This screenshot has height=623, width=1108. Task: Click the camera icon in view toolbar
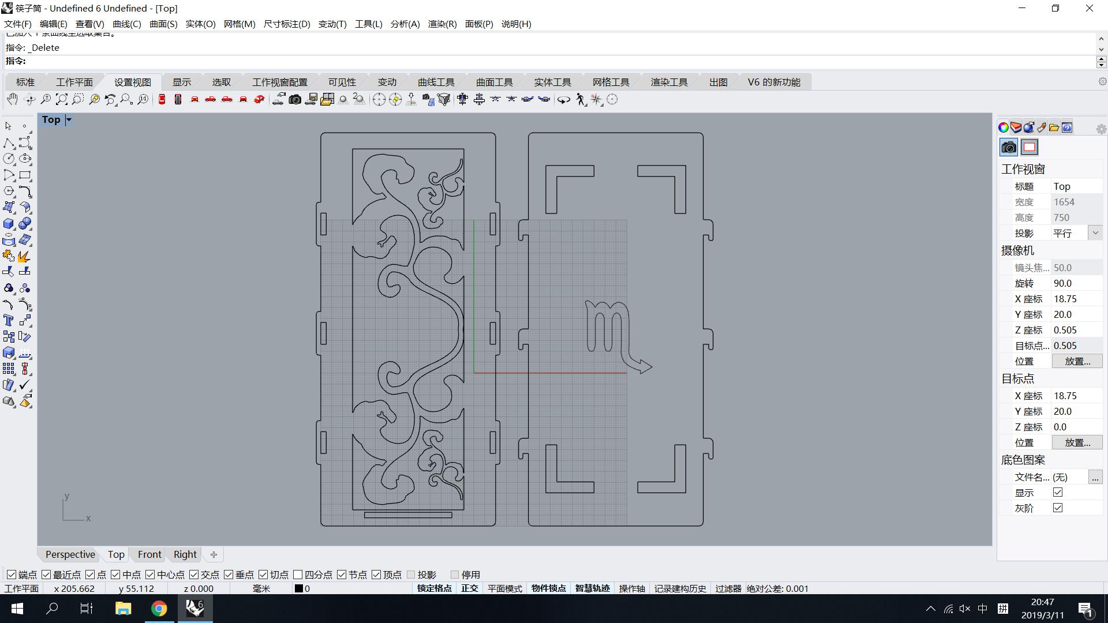pos(295,99)
